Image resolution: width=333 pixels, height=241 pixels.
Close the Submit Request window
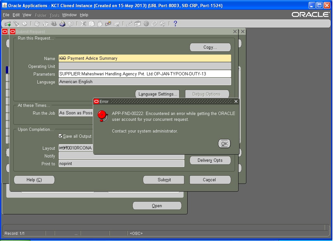235,32
